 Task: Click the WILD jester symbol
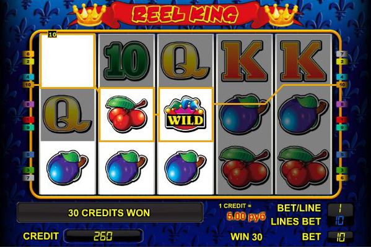(186, 114)
